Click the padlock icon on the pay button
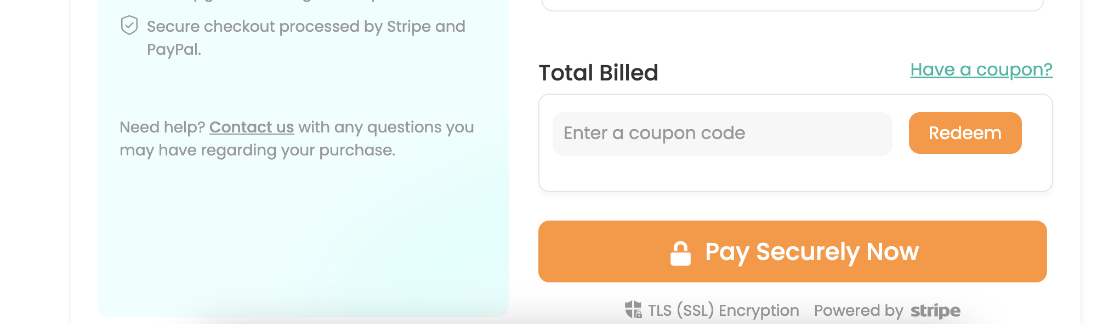Image resolution: width=1114 pixels, height=324 pixels. (680, 253)
